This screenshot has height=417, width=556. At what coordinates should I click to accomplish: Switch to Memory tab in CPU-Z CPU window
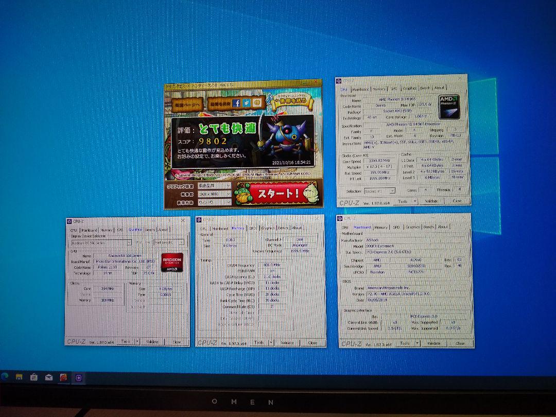[x=379, y=89]
